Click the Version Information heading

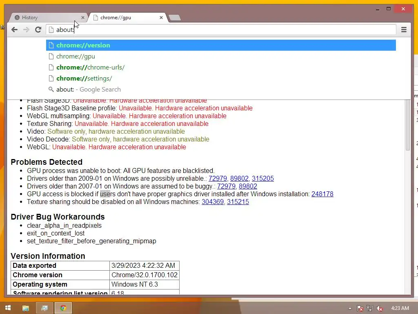point(48,256)
